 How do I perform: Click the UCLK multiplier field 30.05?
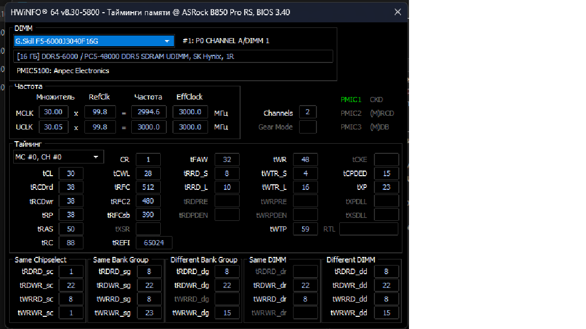click(x=53, y=127)
